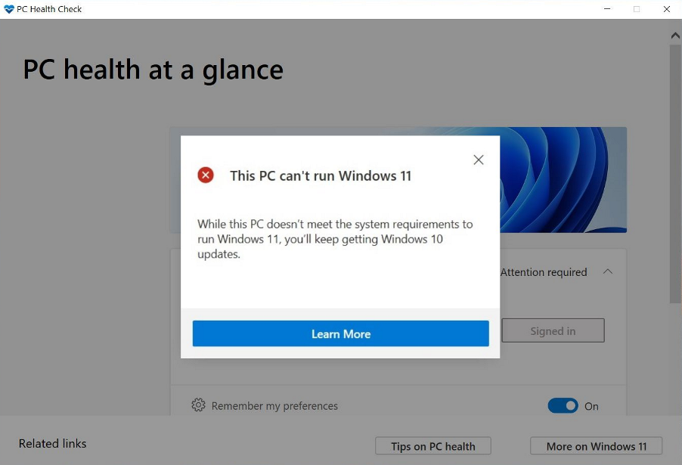Click the window close X icon

pyautogui.click(x=666, y=9)
